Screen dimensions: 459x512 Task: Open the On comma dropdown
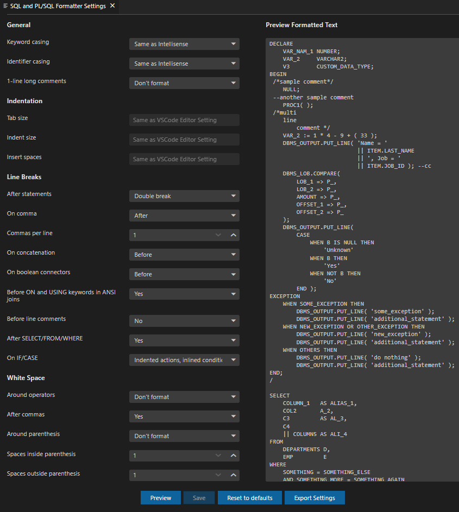pyautogui.click(x=184, y=216)
